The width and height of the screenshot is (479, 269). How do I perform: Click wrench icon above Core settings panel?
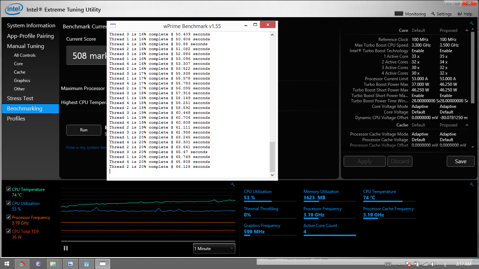point(472,23)
